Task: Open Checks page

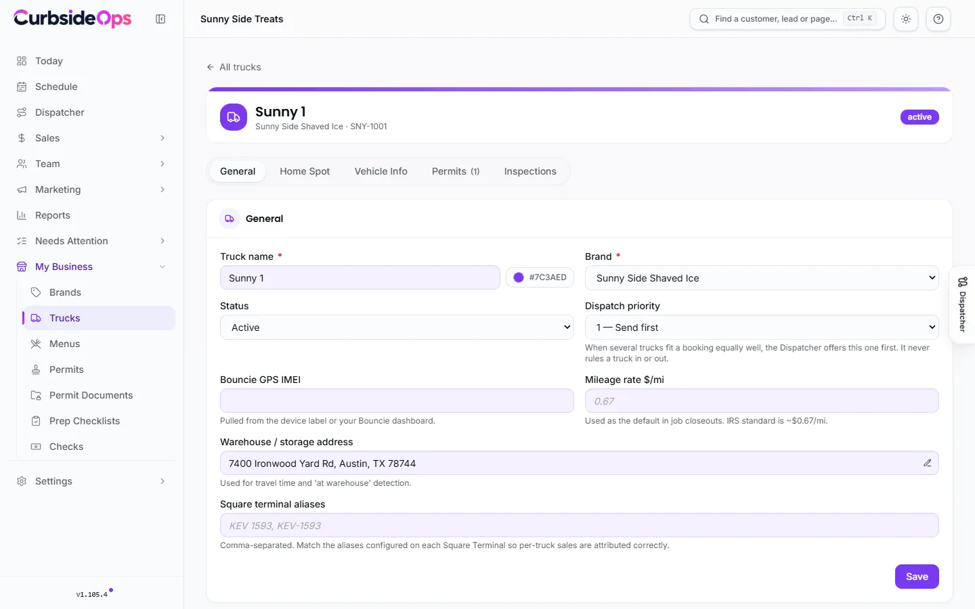Action: 99,447
